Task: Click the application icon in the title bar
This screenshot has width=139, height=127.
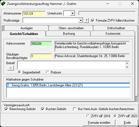Action: point(3,4)
